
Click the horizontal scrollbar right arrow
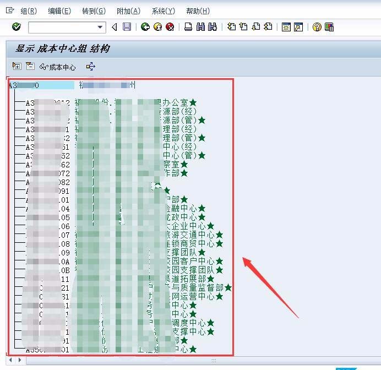pyautogui.click(x=20, y=360)
